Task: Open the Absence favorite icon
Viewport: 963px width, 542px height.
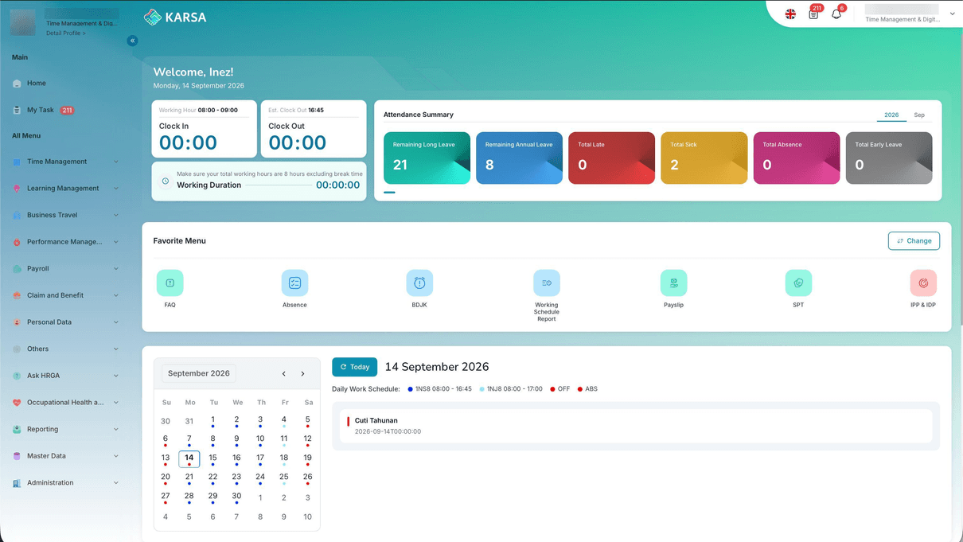Action: 294,283
